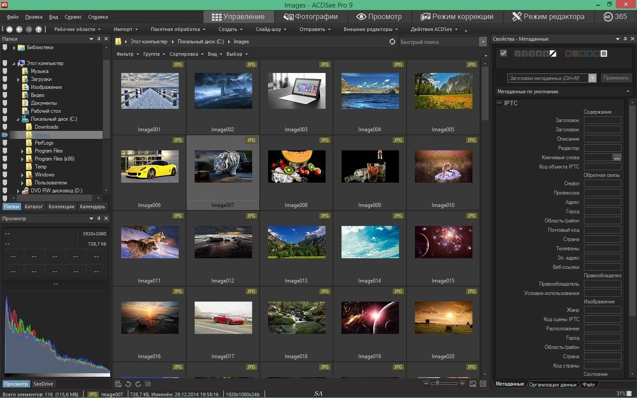The image size is (637, 398).
Task: Click the Применить button
Action: [616, 78]
